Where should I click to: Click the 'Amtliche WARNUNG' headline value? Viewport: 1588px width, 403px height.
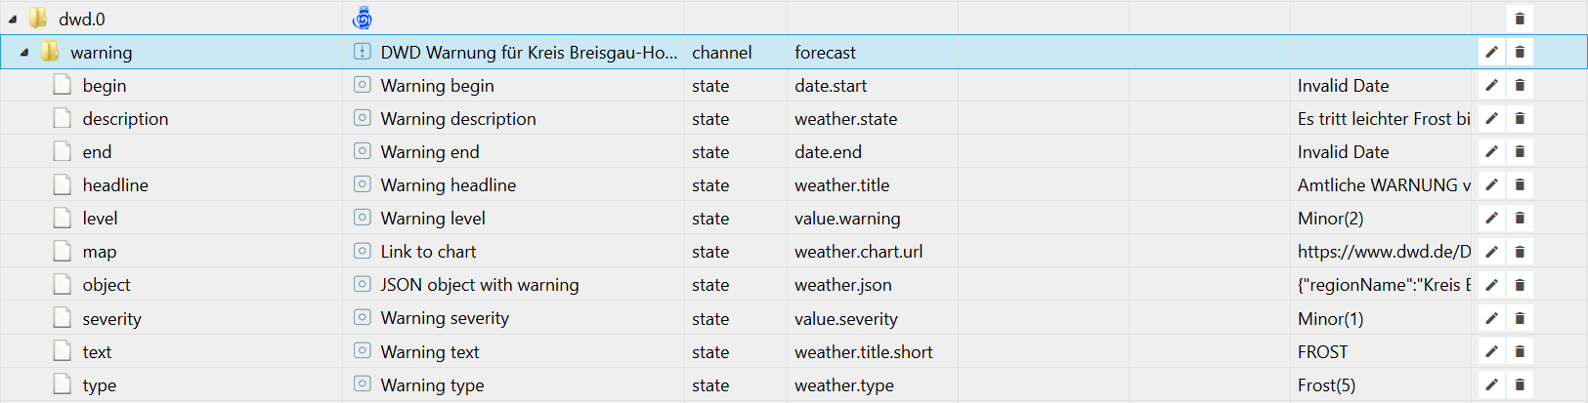coord(1384,185)
